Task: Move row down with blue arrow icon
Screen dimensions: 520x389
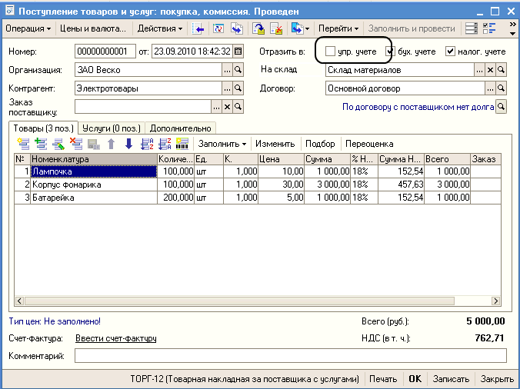Action: (x=128, y=144)
